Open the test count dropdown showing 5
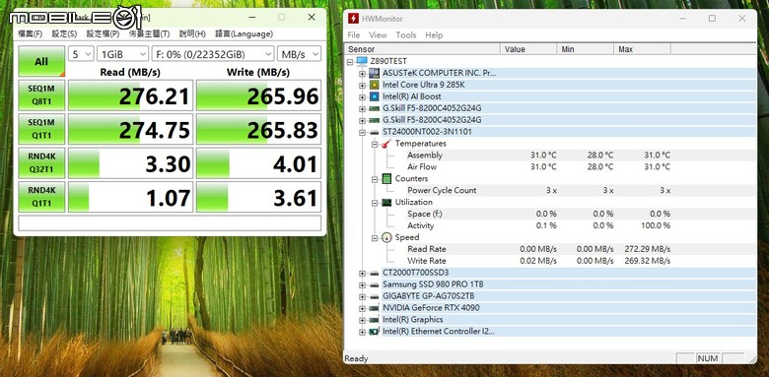769x377 pixels. coord(81,54)
